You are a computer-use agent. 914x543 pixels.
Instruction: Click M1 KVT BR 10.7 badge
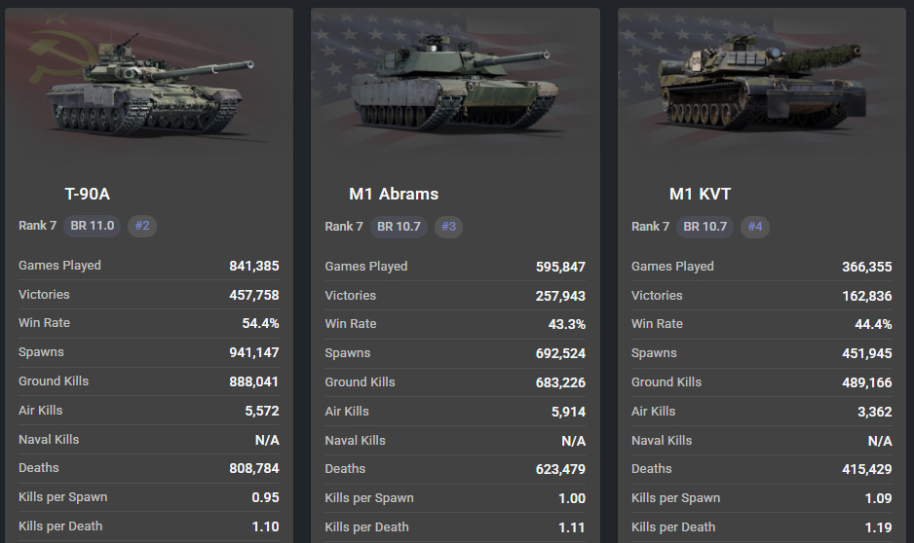tap(705, 227)
